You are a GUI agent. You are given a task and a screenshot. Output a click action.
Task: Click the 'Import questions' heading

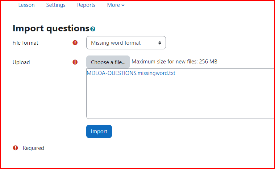[x=51, y=28]
